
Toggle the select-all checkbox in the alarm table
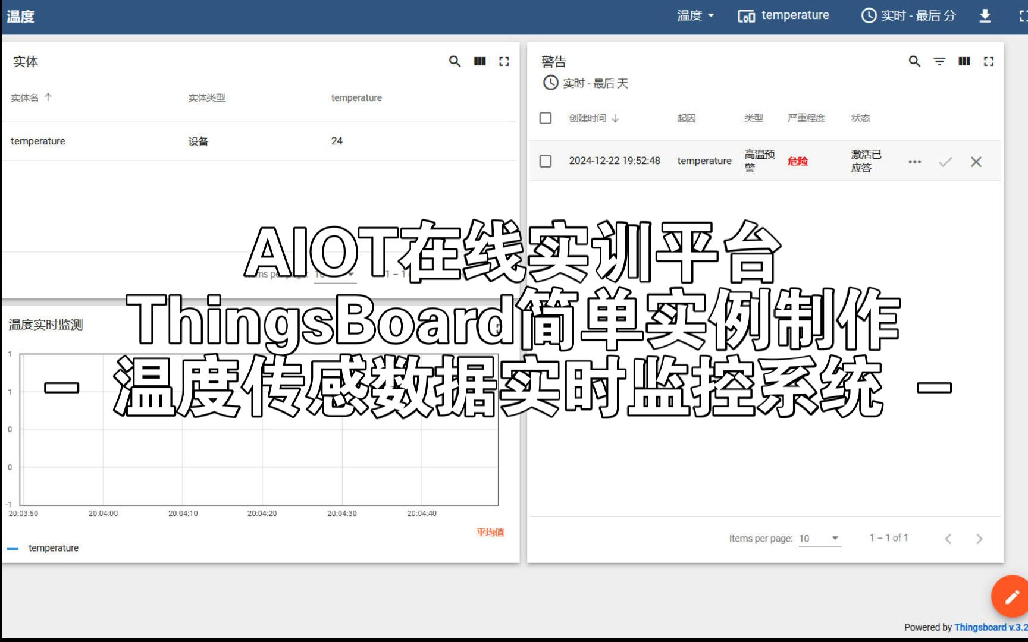545,118
